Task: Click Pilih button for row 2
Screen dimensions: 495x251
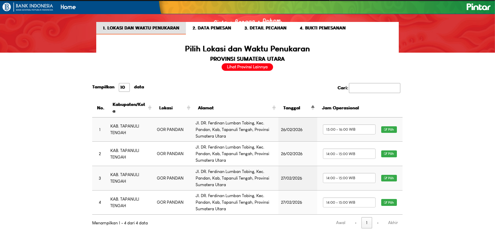Action: pyautogui.click(x=389, y=154)
